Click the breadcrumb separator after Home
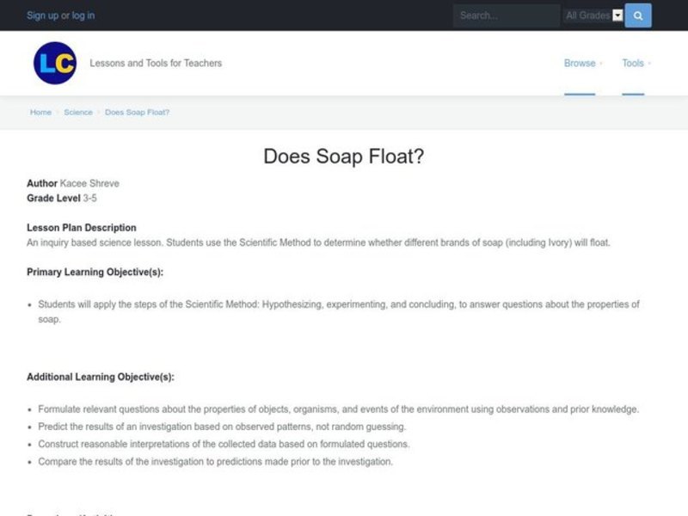 pos(57,112)
